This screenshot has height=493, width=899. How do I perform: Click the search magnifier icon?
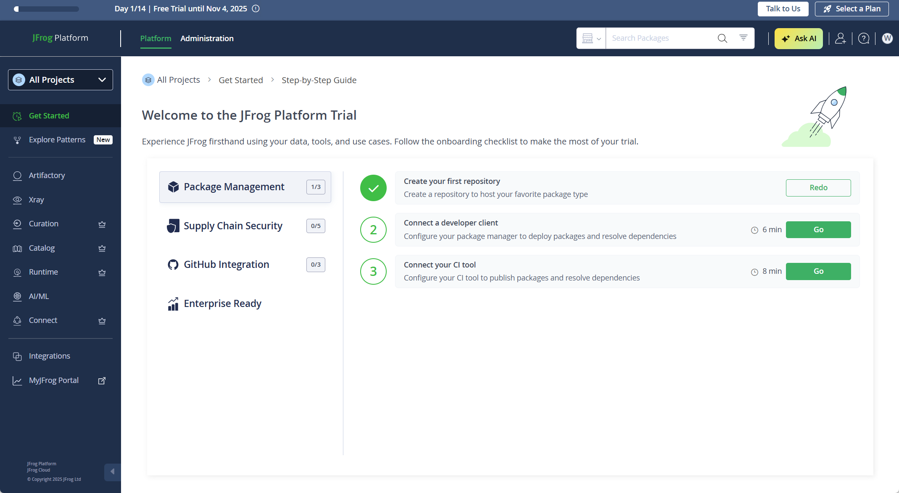click(x=722, y=38)
